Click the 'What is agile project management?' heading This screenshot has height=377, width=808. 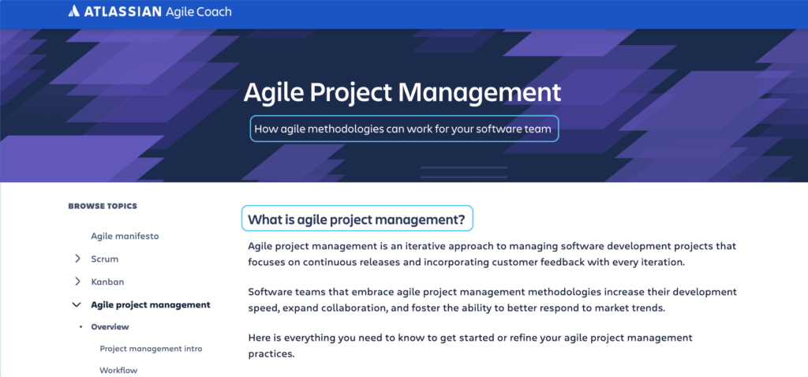pos(357,218)
